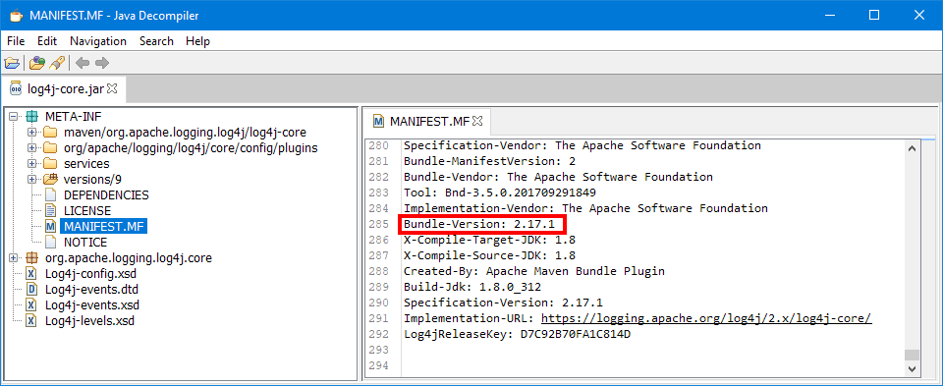943x386 pixels.
Task: Click the LICENSE file icon
Action: point(50,210)
